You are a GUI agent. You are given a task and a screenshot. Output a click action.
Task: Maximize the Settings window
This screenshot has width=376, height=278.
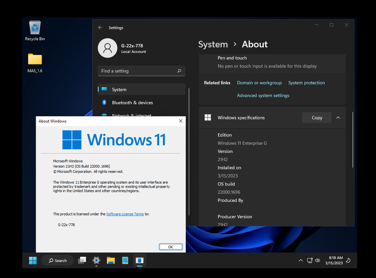pyautogui.click(x=331, y=25)
